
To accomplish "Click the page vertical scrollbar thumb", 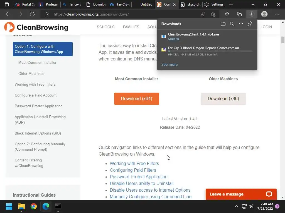I will point(282,40).
